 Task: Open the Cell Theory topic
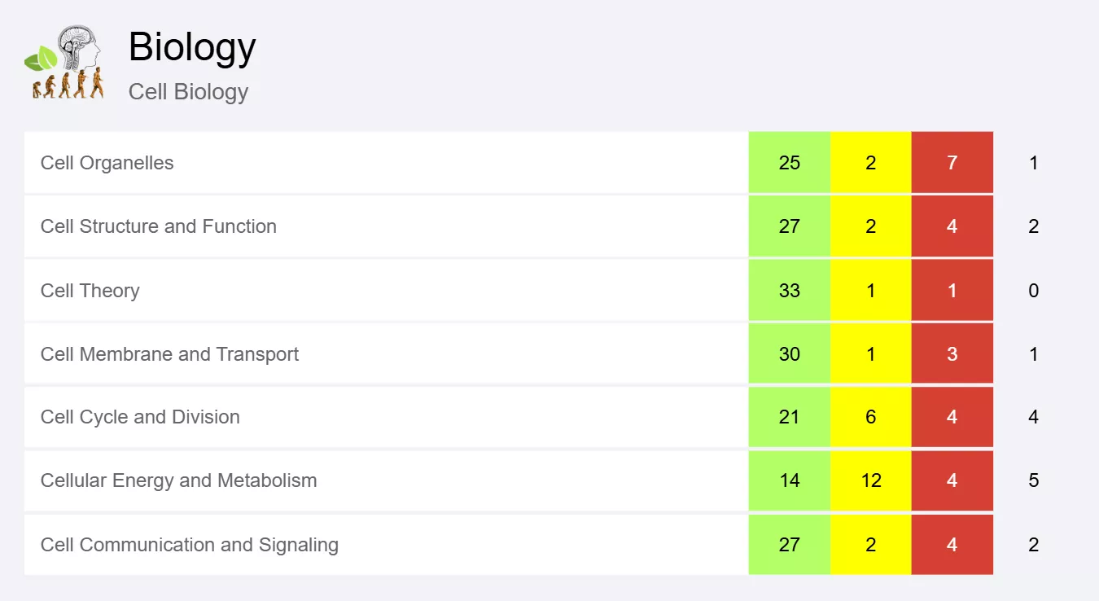[x=90, y=291]
